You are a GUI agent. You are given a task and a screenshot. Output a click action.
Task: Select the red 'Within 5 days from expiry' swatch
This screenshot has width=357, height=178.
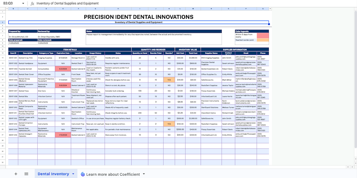263,35
